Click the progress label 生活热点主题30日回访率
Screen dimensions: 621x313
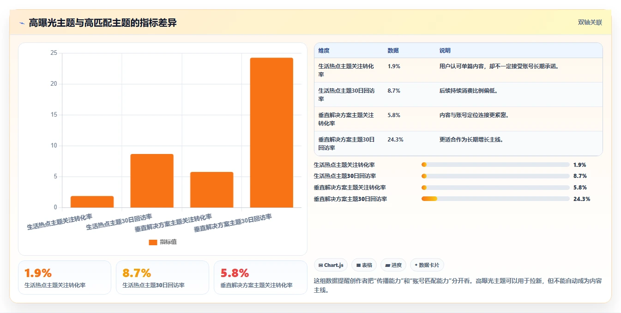coord(344,176)
